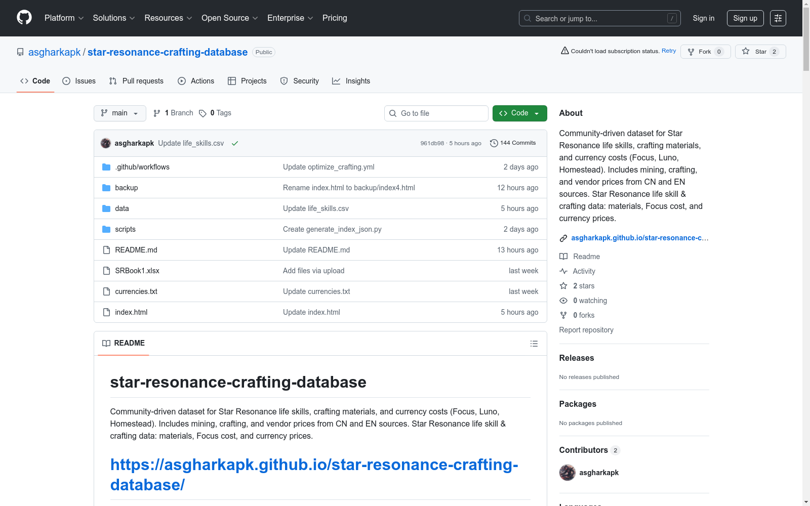Click the page vertical scrollbar thumb
The image size is (810, 506).
806,39
